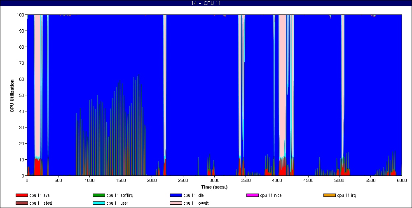The height and width of the screenshot is (208, 412).
Task: Click the 4500 tick label on time axis
Action: (308, 180)
